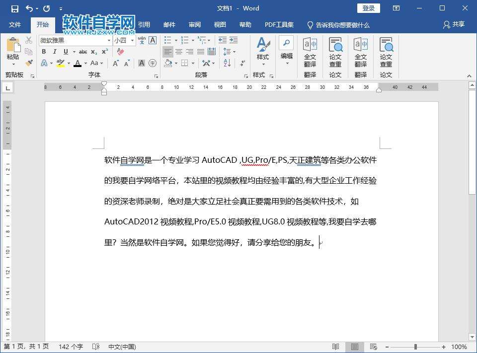Click the ruler tab stop selector

pyautogui.click(x=7, y=88)
